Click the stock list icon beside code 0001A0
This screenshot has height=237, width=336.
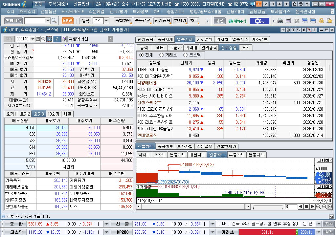38,39
